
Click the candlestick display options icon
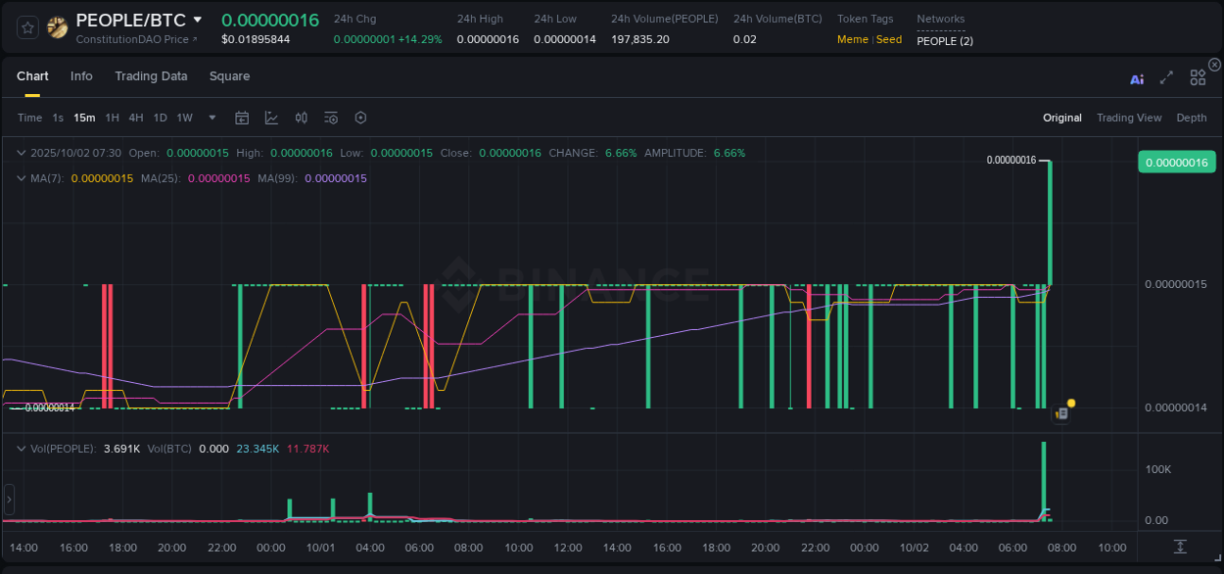pos(302,117)
